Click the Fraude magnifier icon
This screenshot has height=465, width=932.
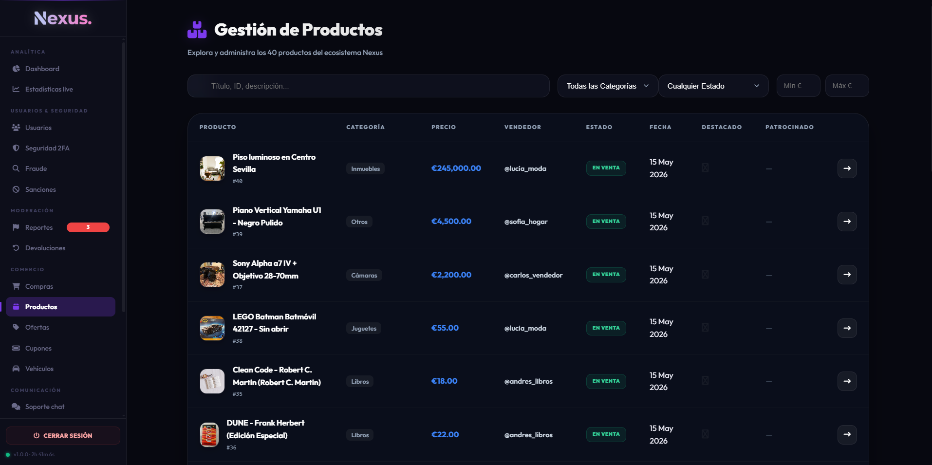point(16,168)
